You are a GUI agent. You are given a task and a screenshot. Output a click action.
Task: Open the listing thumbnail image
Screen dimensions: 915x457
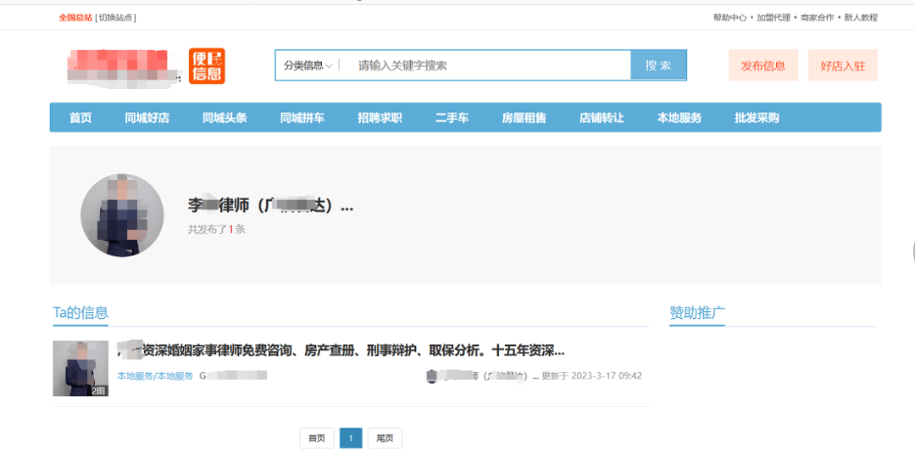tap(80, 368)
